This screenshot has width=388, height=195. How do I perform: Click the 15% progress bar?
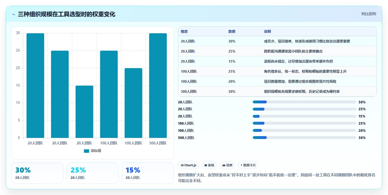click(x=304, y=116)
